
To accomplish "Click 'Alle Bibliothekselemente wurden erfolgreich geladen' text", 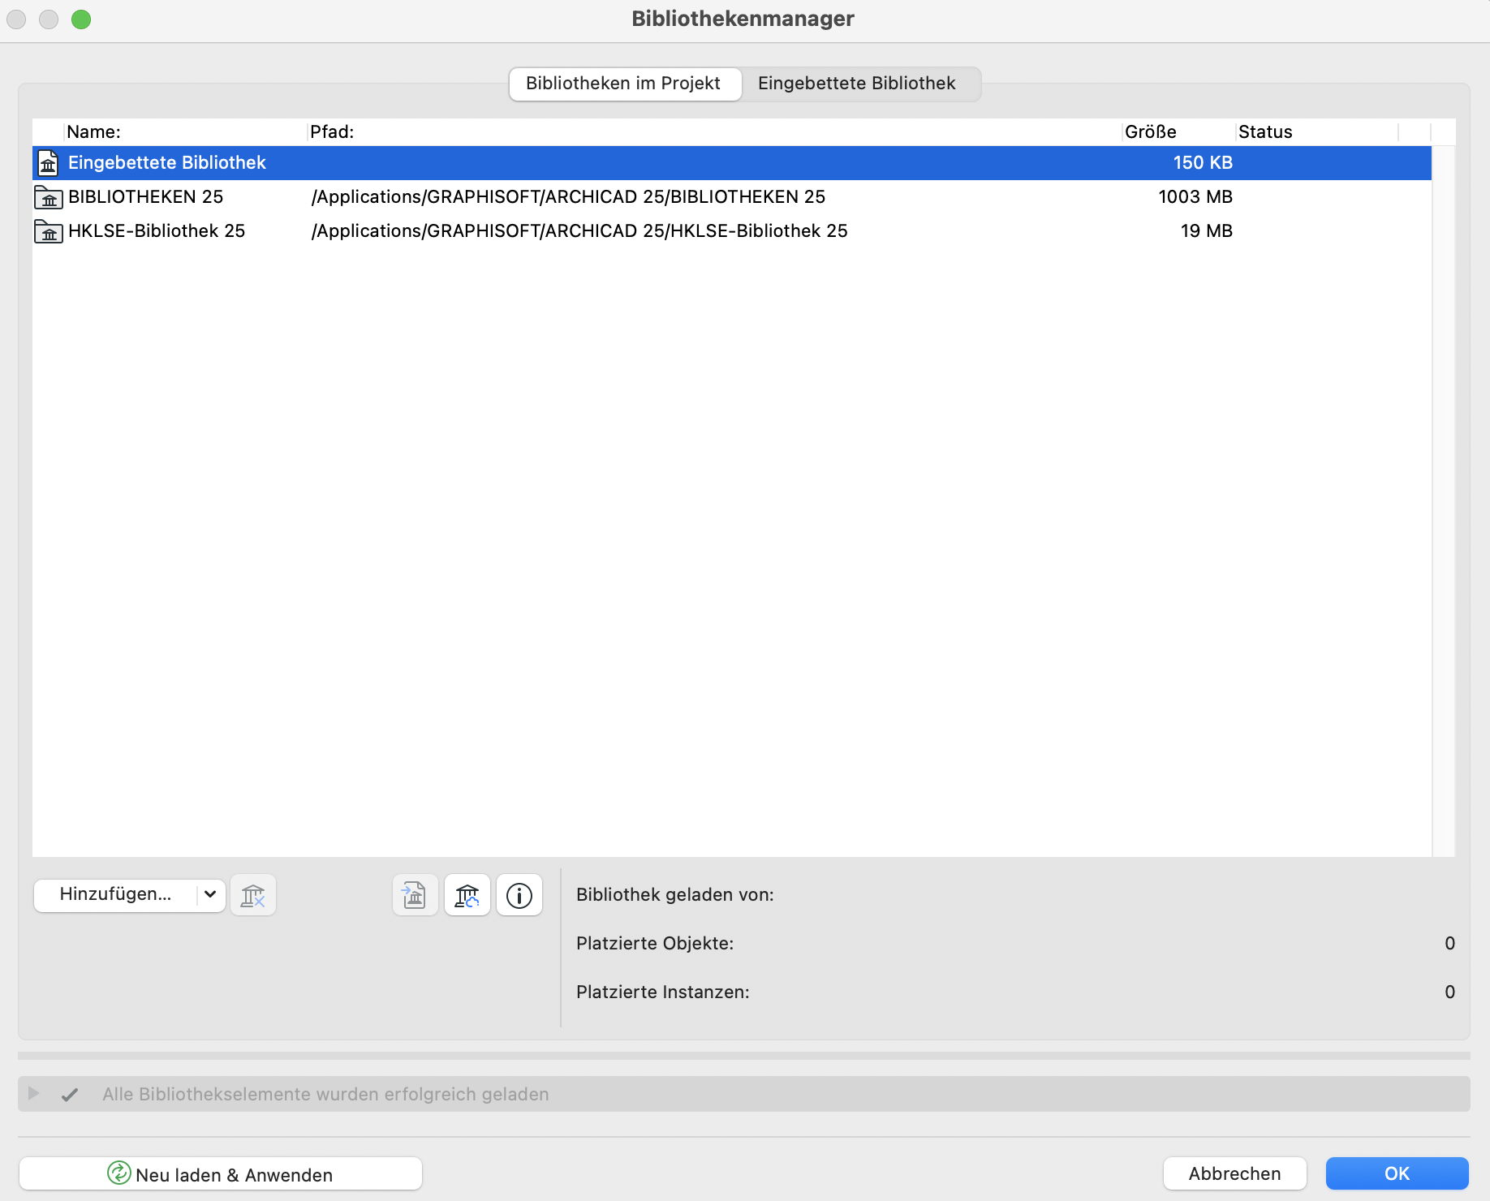I will point(325,1095).
